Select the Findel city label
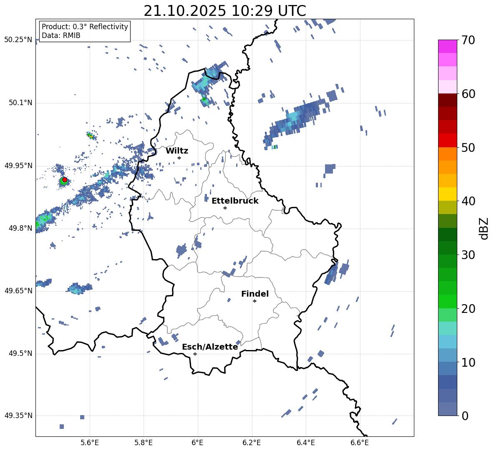Screen dimensions: 494x451 pyautogui.click(x=255, y=294)
